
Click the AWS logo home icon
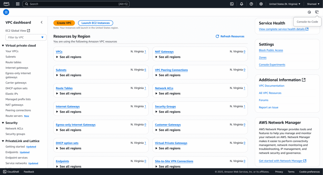pyautogui.click(x=6, y=4)
